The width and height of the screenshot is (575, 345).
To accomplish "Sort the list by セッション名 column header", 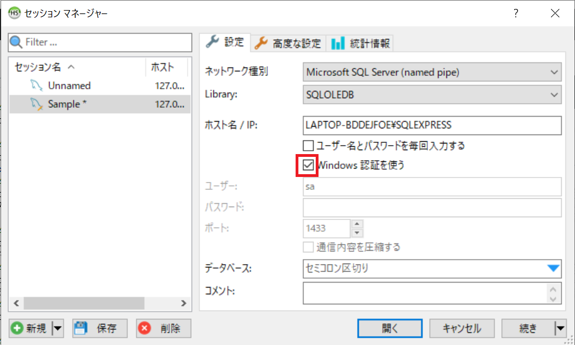I will point(77,67).
